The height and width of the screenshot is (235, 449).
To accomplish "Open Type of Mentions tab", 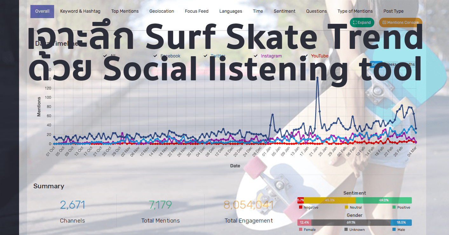I will pos(355,11).
